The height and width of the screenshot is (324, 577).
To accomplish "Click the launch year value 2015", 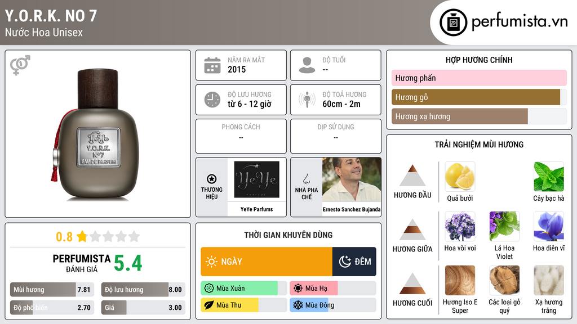I will tap(237, 69).
